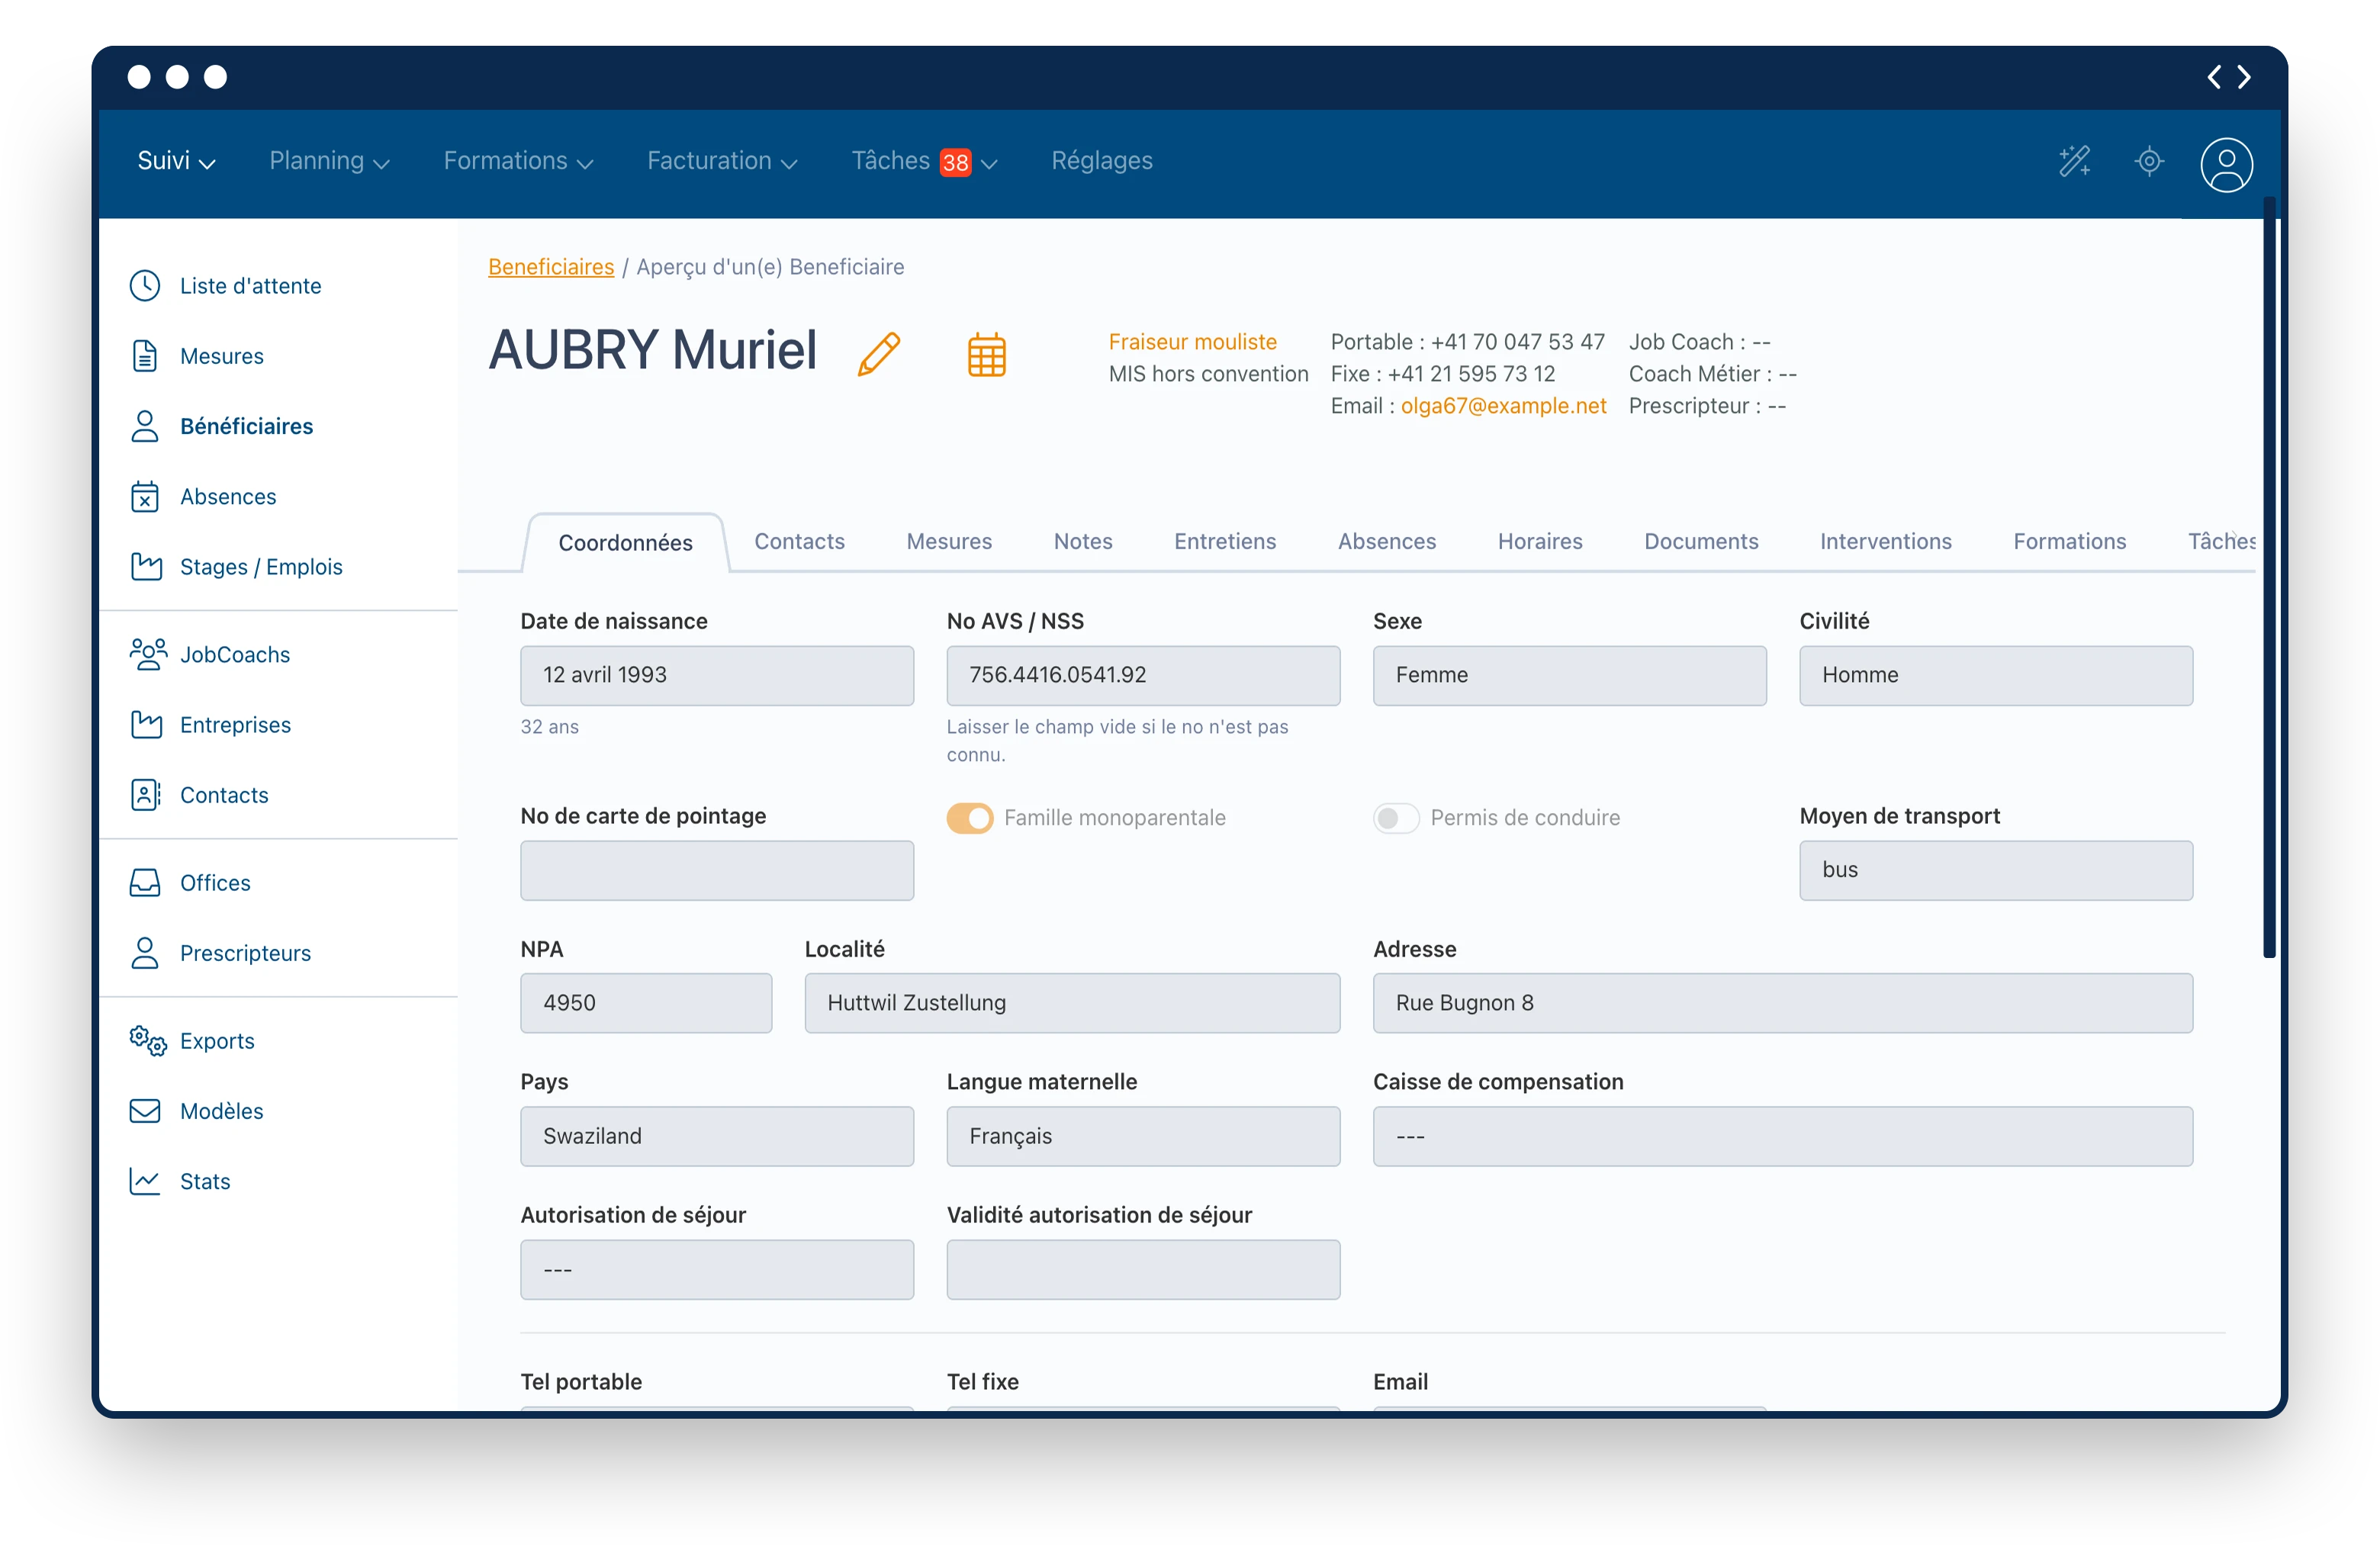Open Absences from the sidebar icon
The width and height of the screenshot is (2380, 1556).
click(x=227, y=496)
